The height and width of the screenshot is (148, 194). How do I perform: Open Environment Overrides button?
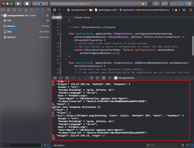[x=104, y=78]
